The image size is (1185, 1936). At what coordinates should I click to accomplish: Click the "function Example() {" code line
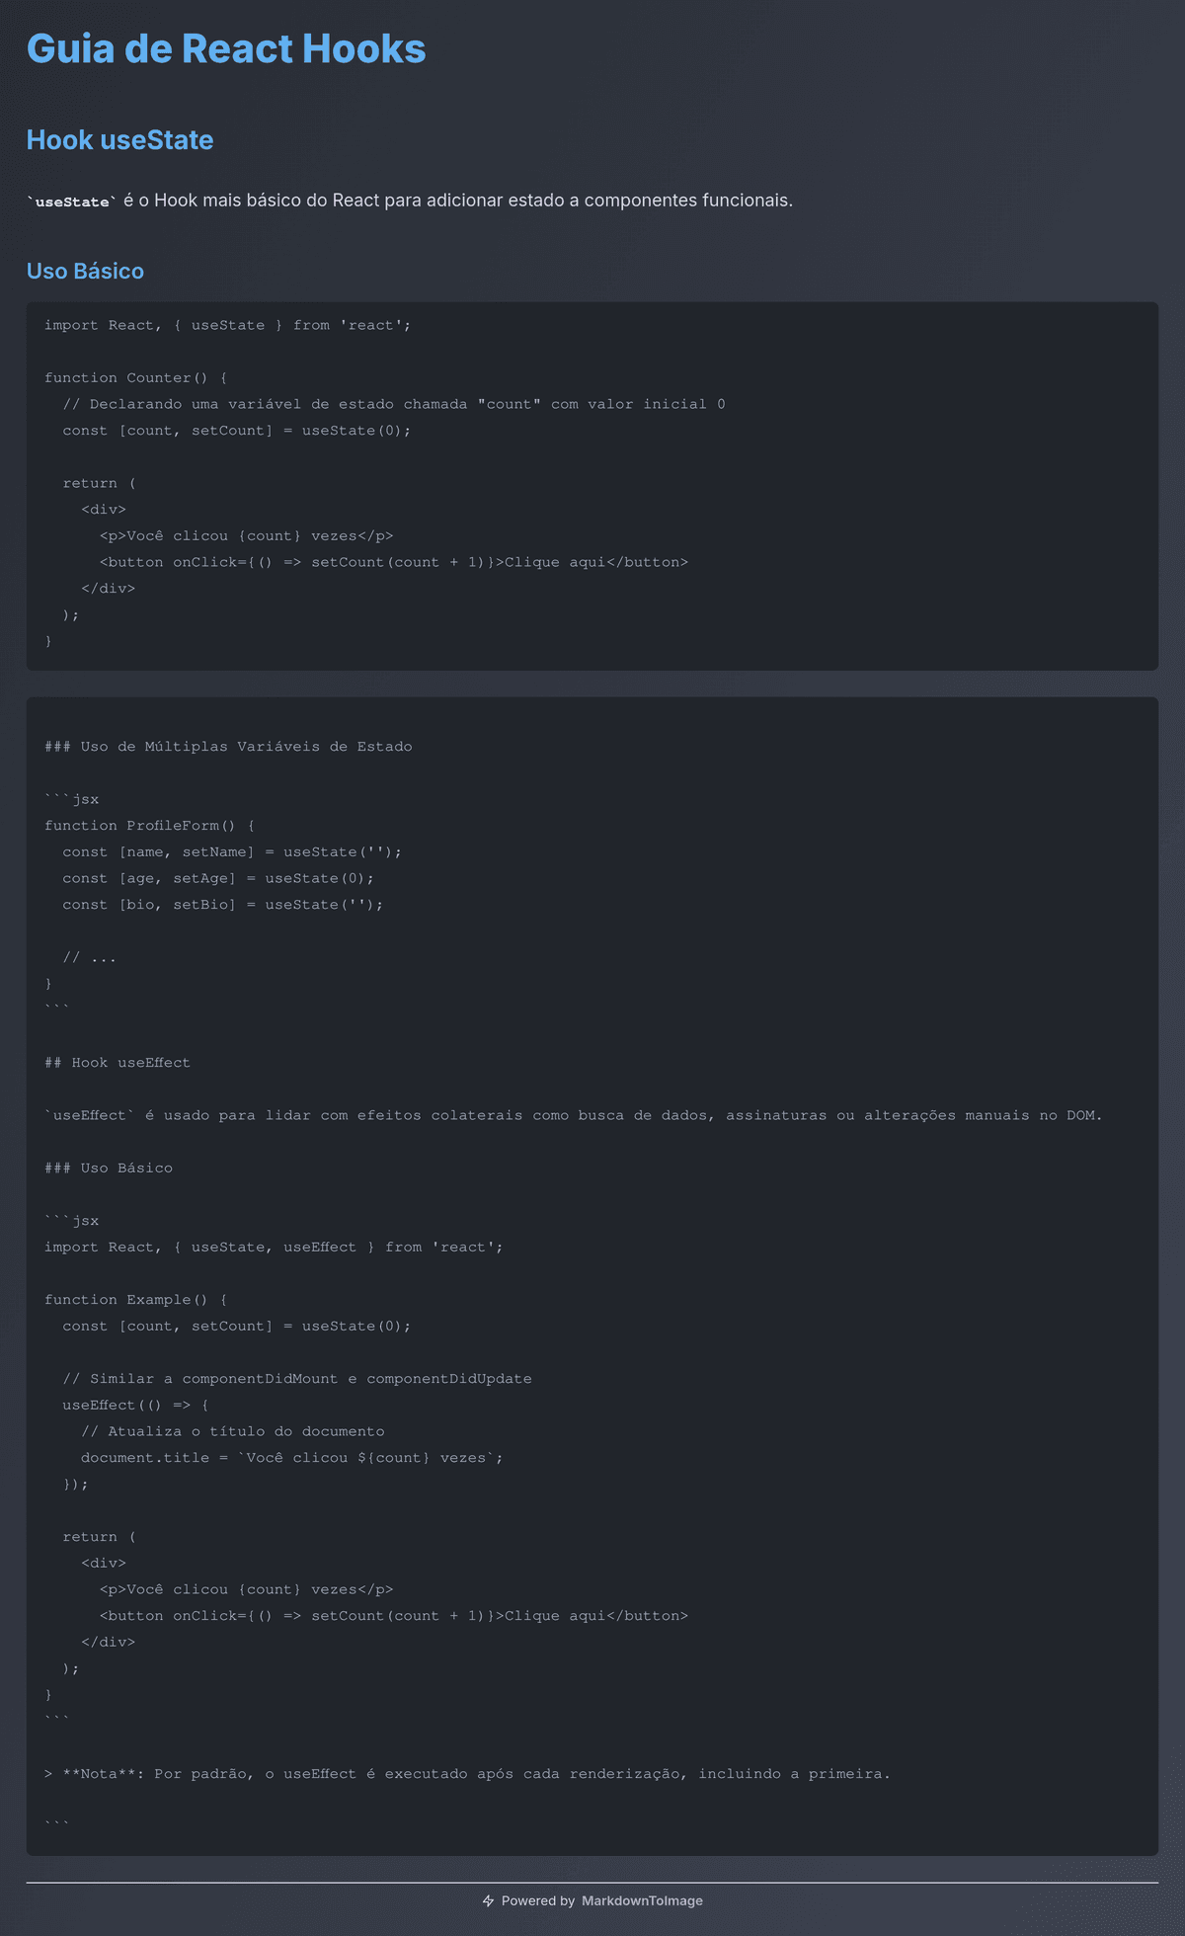(136, 1300)
